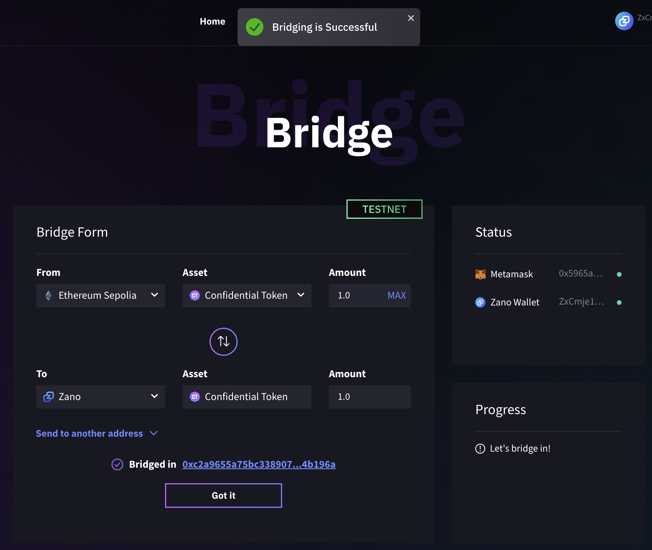Click the Metamask fox icon
Viewport: 652px width, 550px height.
pyautogui.click(x=480, y=274)
